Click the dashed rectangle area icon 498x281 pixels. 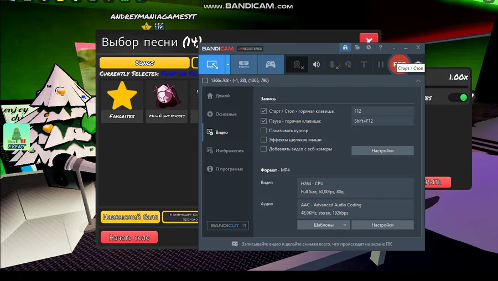click(x=205, y=81)
